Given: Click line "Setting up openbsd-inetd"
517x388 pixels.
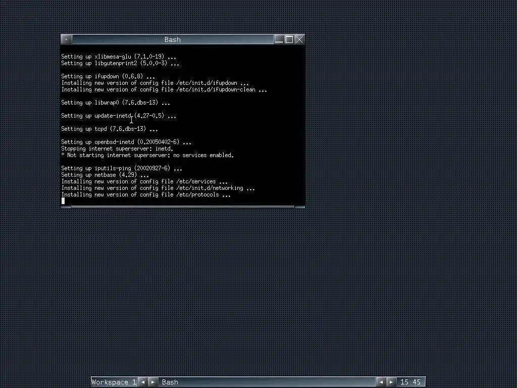Looking at the screenshot, I should pos(126,142).
